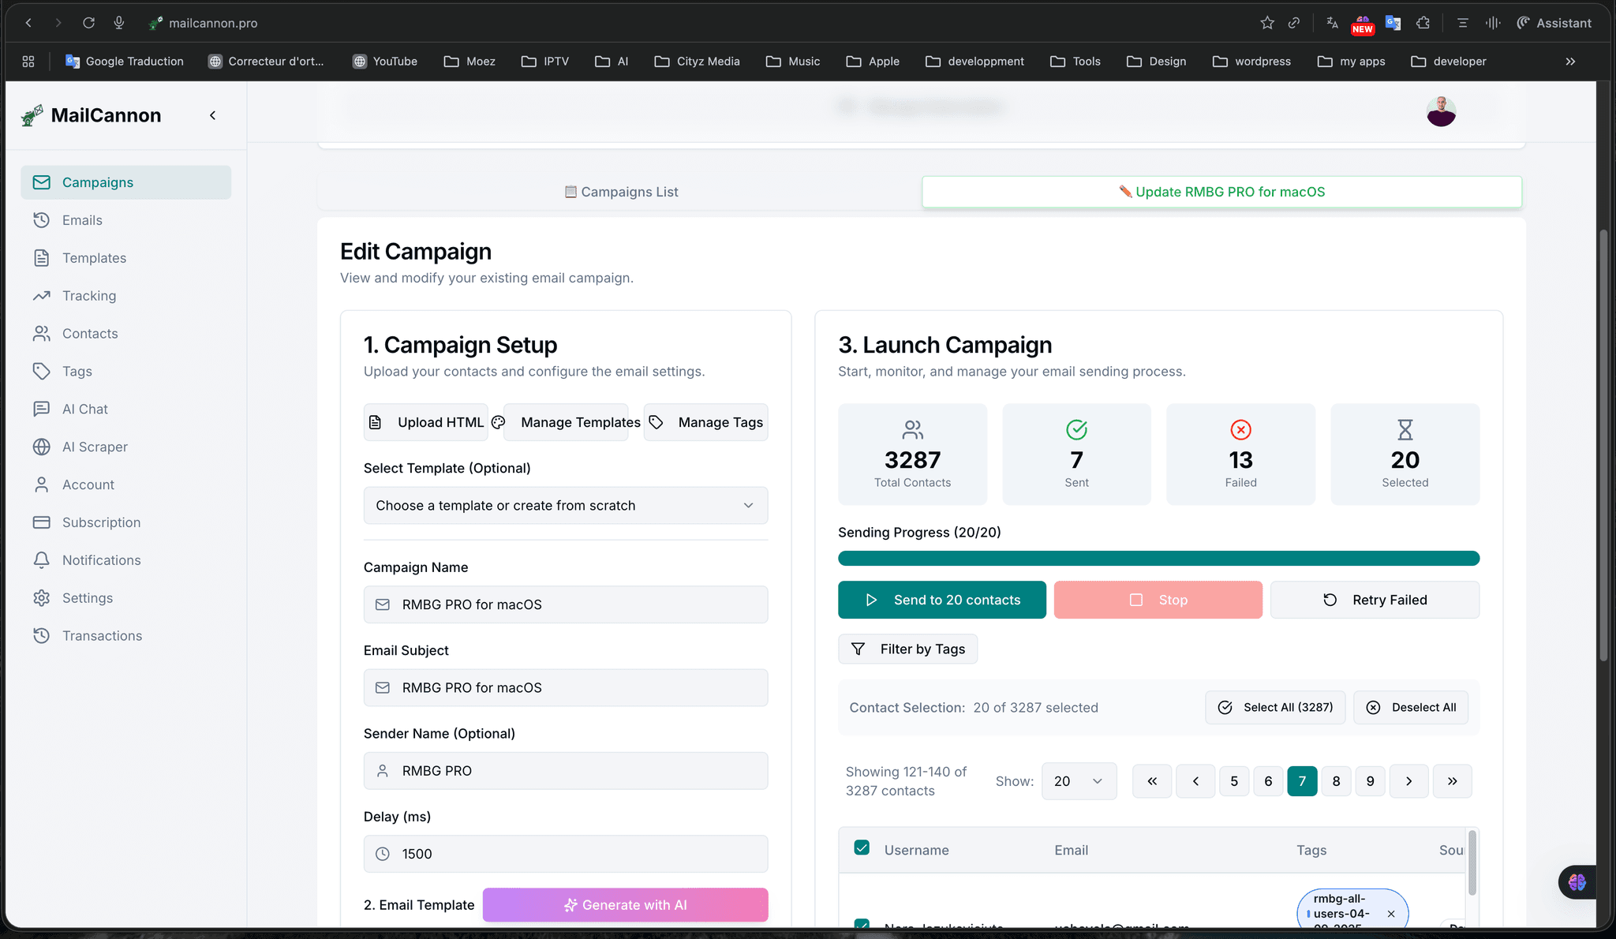Click the Generate with AI sparkle button
The image size is (1616, 939).
pos(625,904)
